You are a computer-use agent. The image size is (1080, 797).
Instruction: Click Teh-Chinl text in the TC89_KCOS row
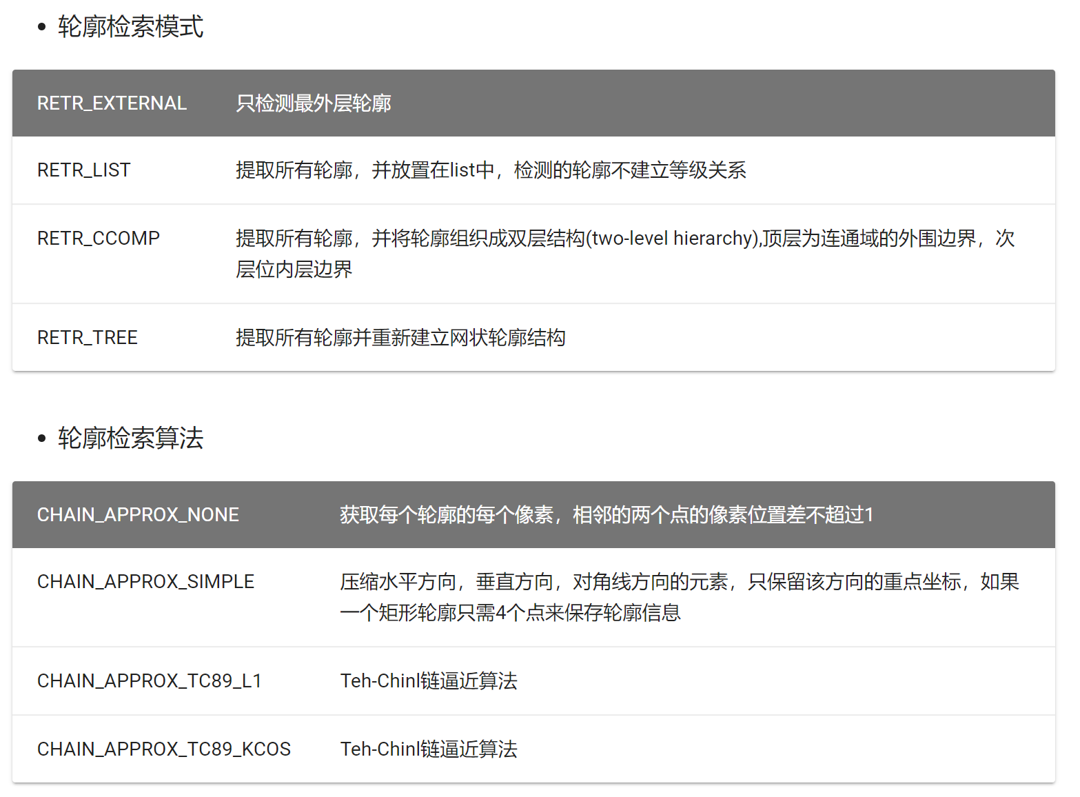click(429, 749)
